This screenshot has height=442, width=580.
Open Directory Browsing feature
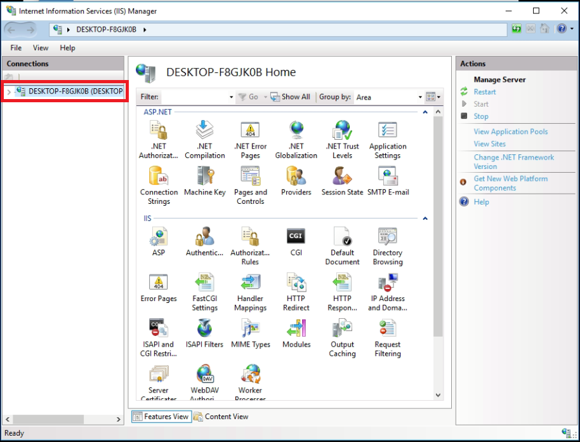pos(388,246)
